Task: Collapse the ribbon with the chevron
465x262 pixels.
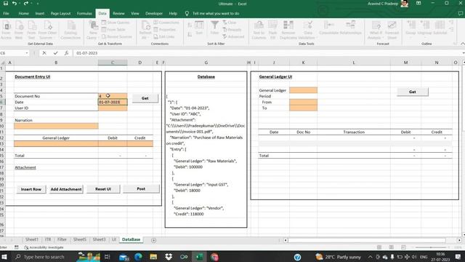Action: coord(462,44)
